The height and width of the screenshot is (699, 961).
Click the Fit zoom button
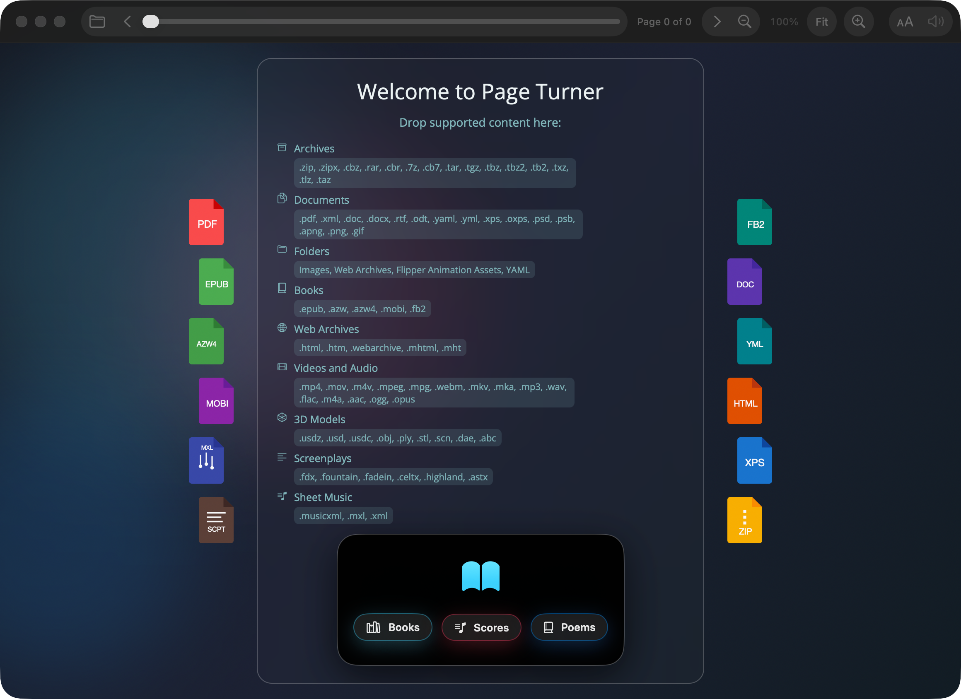tap(821, 21)
